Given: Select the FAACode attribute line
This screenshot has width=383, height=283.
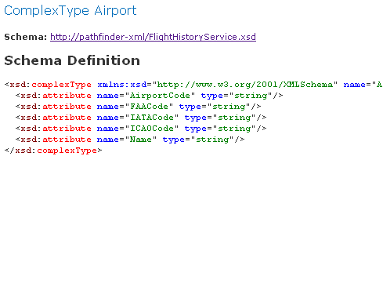Looking at the screenshot, I should coord(138,107).
